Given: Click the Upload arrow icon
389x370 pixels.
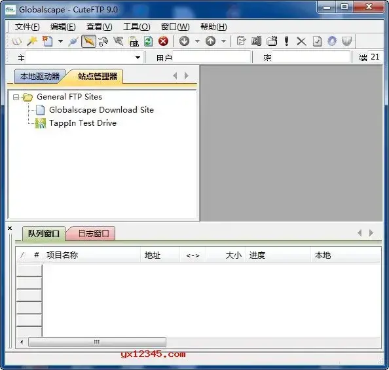Looking at the screenshot, I should click(210, 41).
